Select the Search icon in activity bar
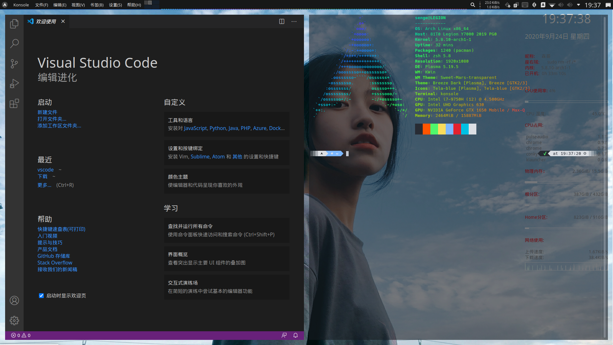Screen dimensions: 613x345 (x=14, y=43)
